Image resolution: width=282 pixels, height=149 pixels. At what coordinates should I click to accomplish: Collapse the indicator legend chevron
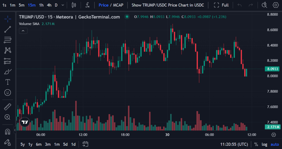(23, 31)
